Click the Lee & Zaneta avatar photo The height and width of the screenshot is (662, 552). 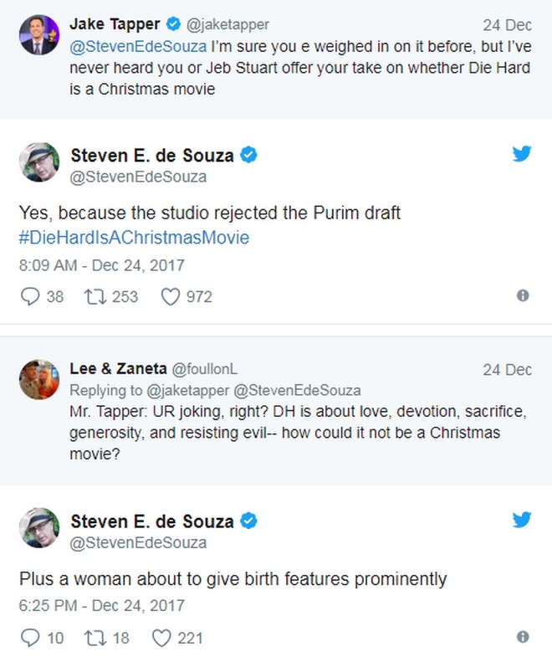[x=38, y=382]
